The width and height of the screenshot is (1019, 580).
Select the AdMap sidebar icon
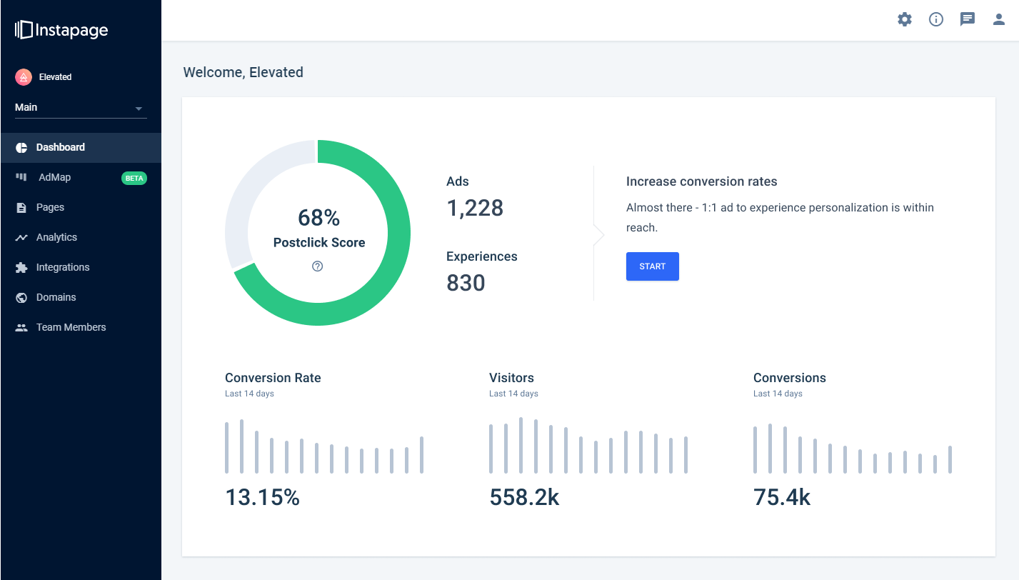(x=21, y=177)
